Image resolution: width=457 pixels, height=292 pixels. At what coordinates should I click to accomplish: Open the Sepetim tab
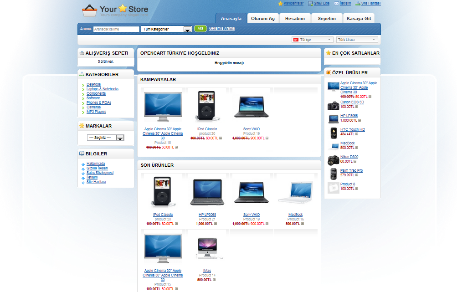(x=327, y=18)
